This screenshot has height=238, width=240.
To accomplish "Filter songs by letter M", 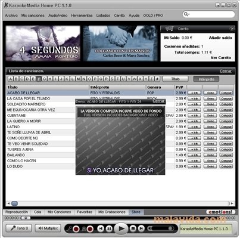I will [x=78, y=79].
